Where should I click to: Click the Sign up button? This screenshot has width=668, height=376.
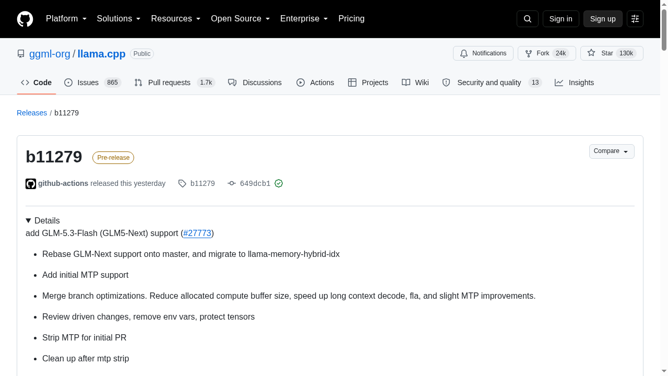603,19
